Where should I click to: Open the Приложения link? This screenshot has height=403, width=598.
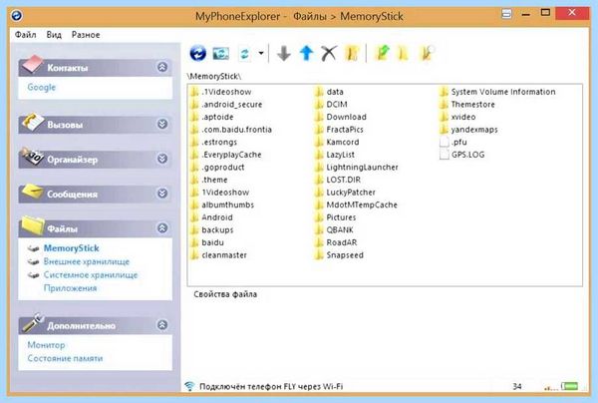pos(70,288)
